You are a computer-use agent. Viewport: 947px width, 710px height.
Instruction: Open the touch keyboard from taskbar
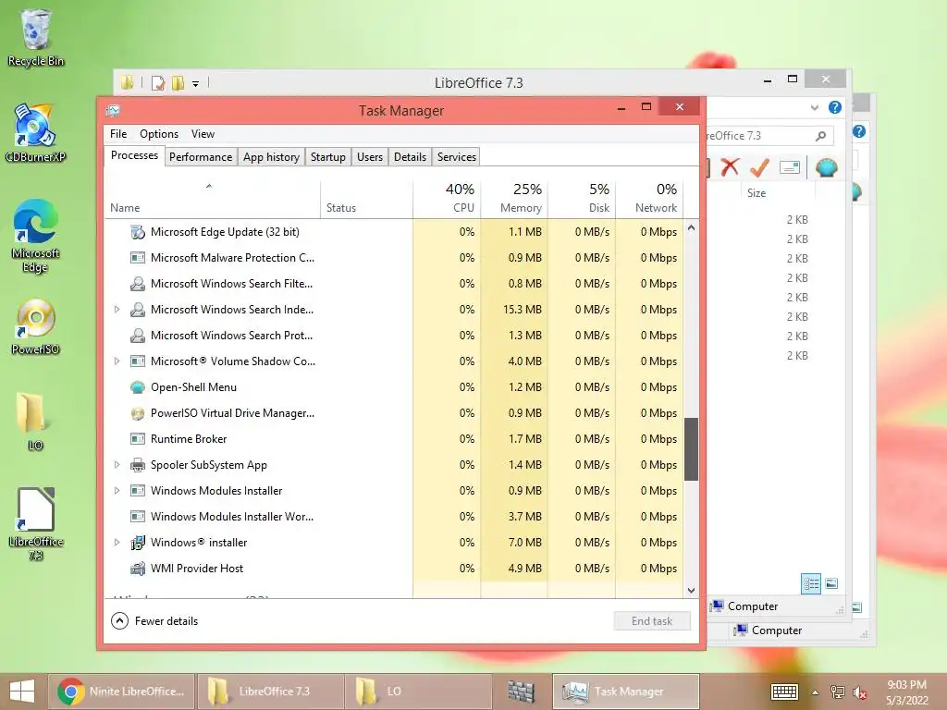pos(784,692)
